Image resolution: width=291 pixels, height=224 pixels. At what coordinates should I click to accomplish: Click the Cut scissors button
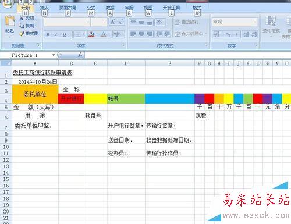(27, 18)
